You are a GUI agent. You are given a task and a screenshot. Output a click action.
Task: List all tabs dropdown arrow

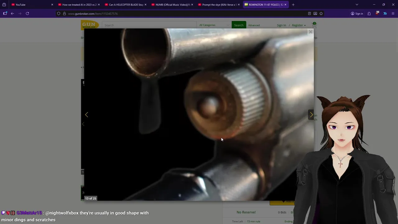point(357,5)
